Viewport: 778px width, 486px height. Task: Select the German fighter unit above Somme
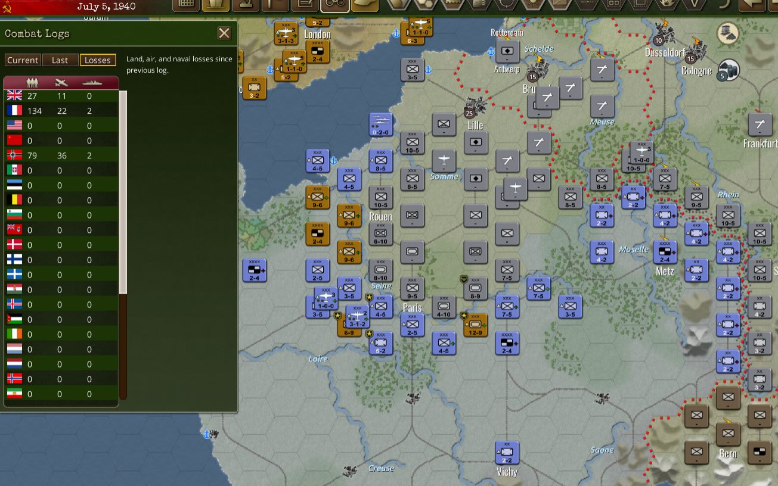click(444, 161)
